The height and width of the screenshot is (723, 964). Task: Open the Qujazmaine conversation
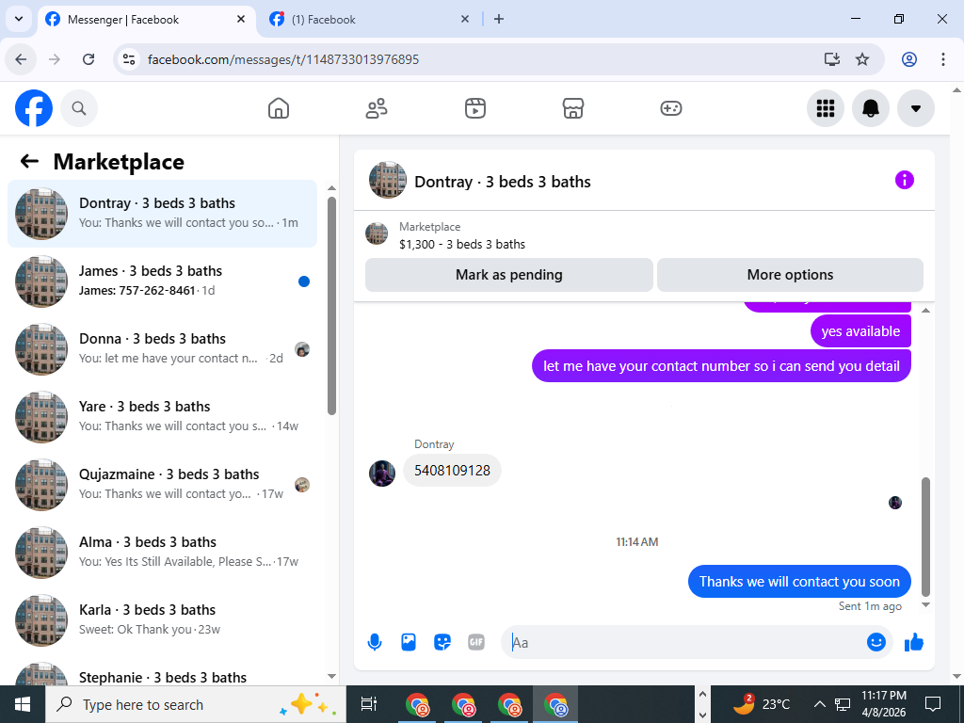coord(162,484)
